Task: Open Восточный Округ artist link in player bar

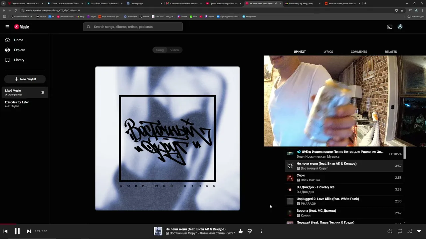Action: point(183,233)
